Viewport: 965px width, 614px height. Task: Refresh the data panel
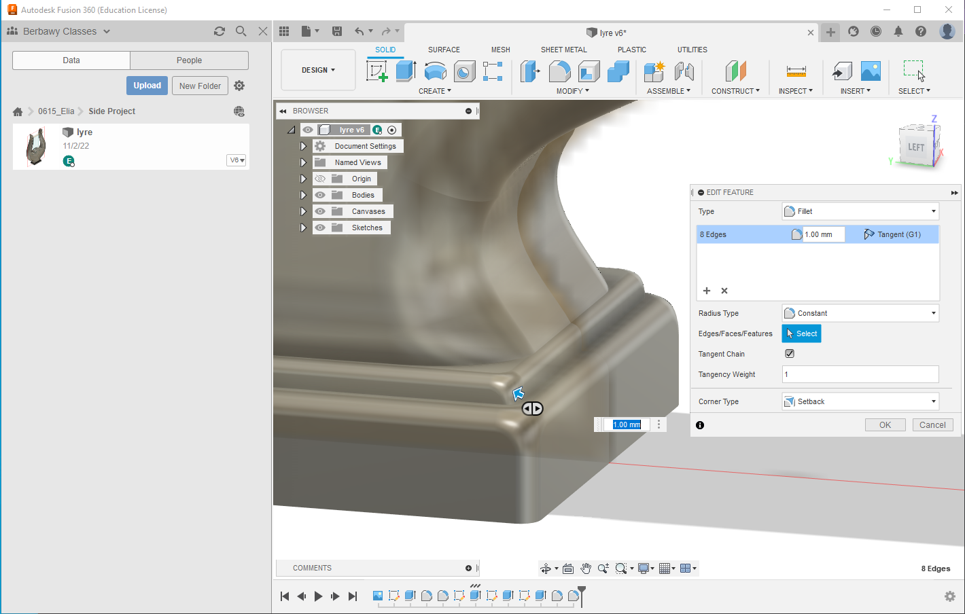coord(220,31)
